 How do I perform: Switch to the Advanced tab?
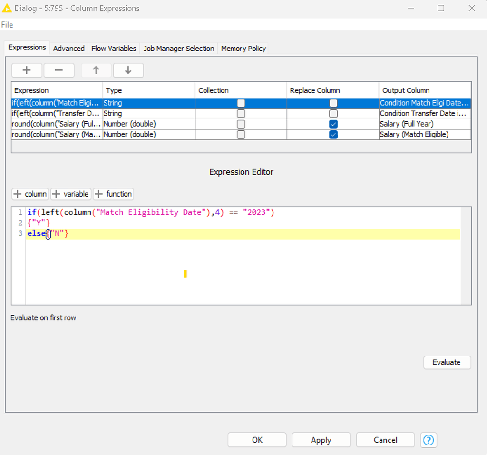pyautogui.click(x=68, y=48)
